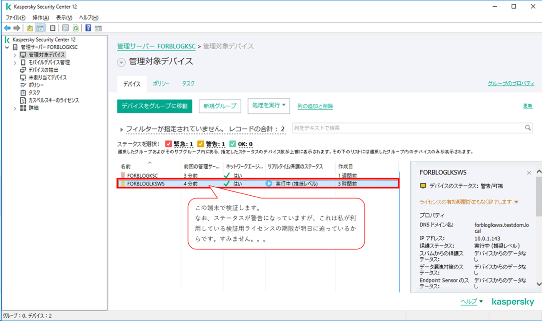Click the ポリシー tree node icon
The height and width of the screenshot is (321, 542).
click(23, 85)
